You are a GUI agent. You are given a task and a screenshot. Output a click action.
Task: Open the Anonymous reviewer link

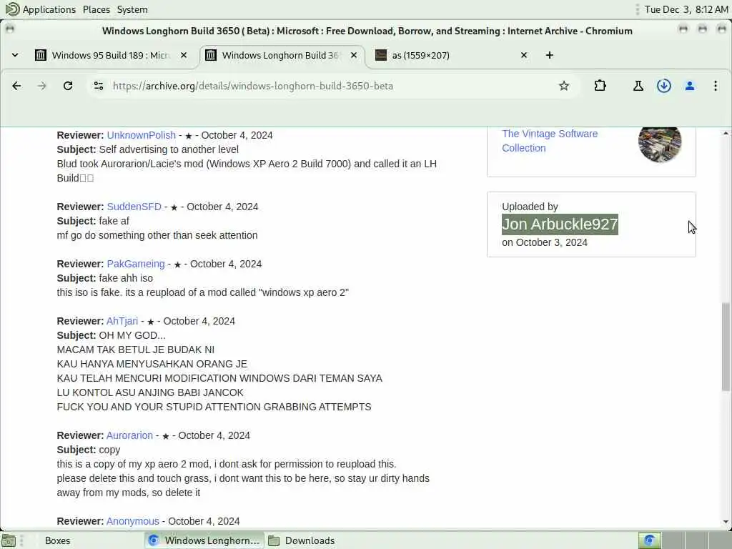coord(132,521)
